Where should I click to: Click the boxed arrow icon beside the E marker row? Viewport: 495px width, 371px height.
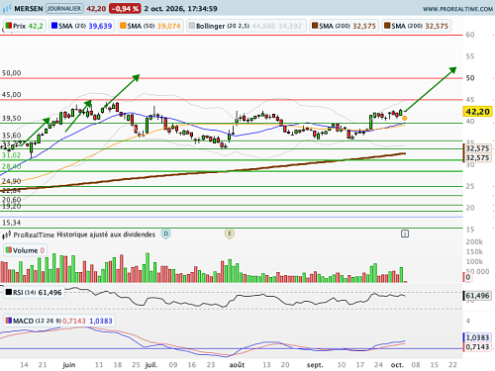(x=405, y=233)
